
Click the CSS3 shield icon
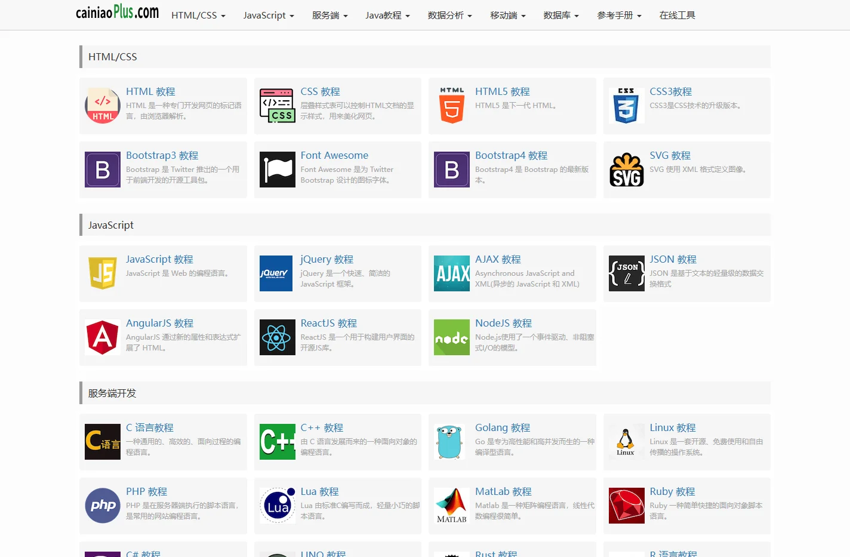627,106
